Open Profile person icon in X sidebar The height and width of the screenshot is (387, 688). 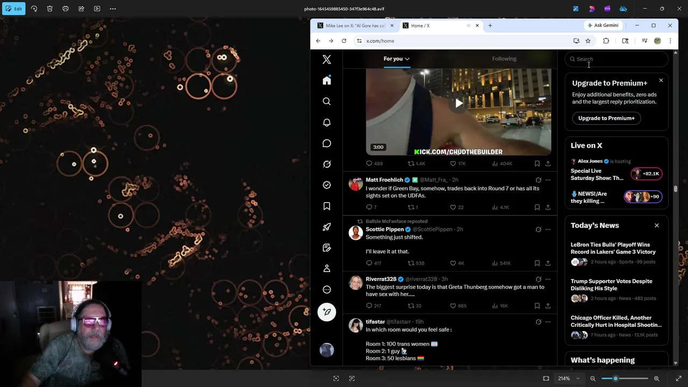tap(327, 269)
